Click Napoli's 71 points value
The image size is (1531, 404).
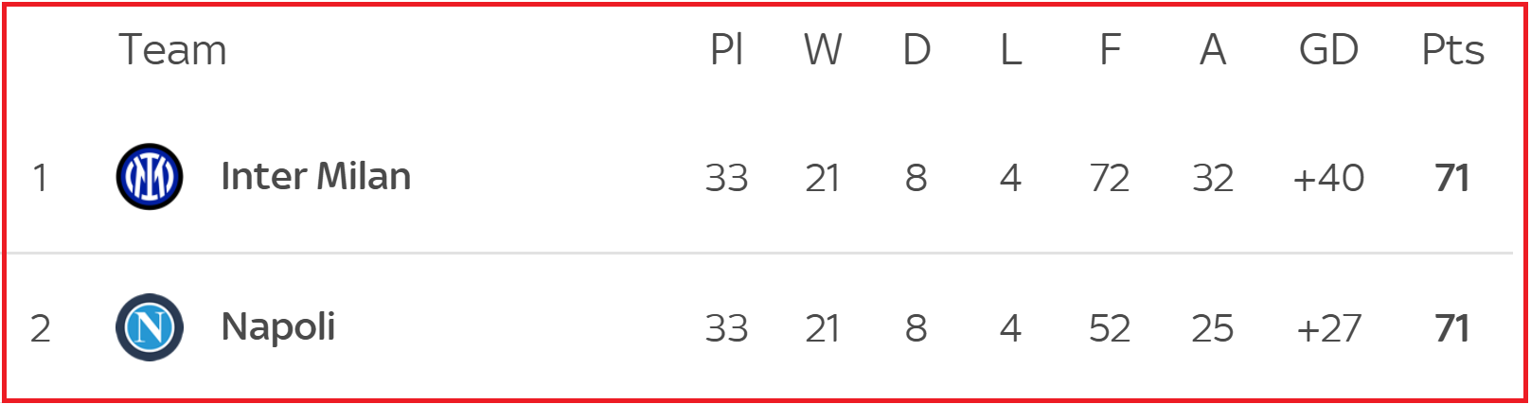click(x=1451, y=328)
